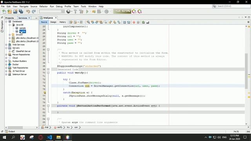Image resolution: width=251 pixels, height=141 pixels.
Task: Collapse the jButton1ActionPerformed fold on line 80
Action: [x=48, y=106]
